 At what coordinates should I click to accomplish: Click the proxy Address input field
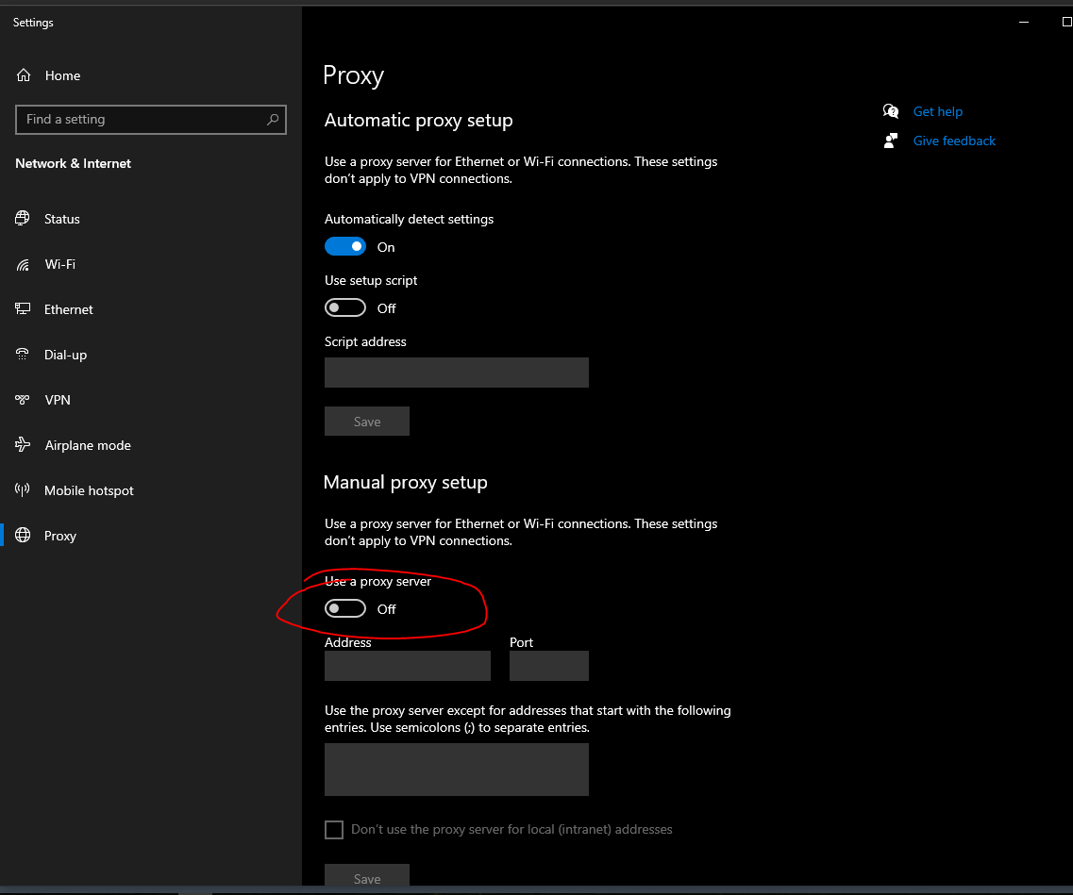click(408, 666)
